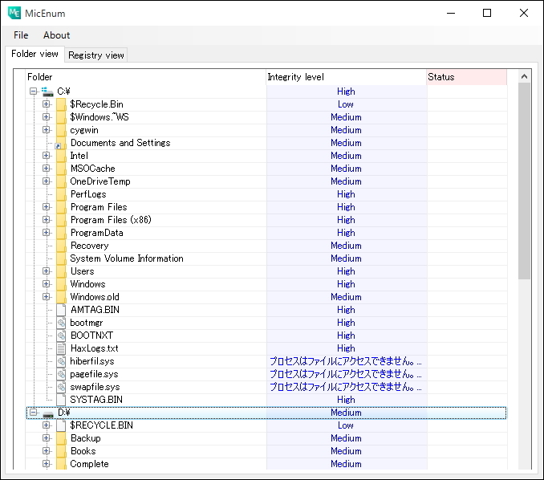Open the About menu
544x480 pixels.
tap(56, 35)
